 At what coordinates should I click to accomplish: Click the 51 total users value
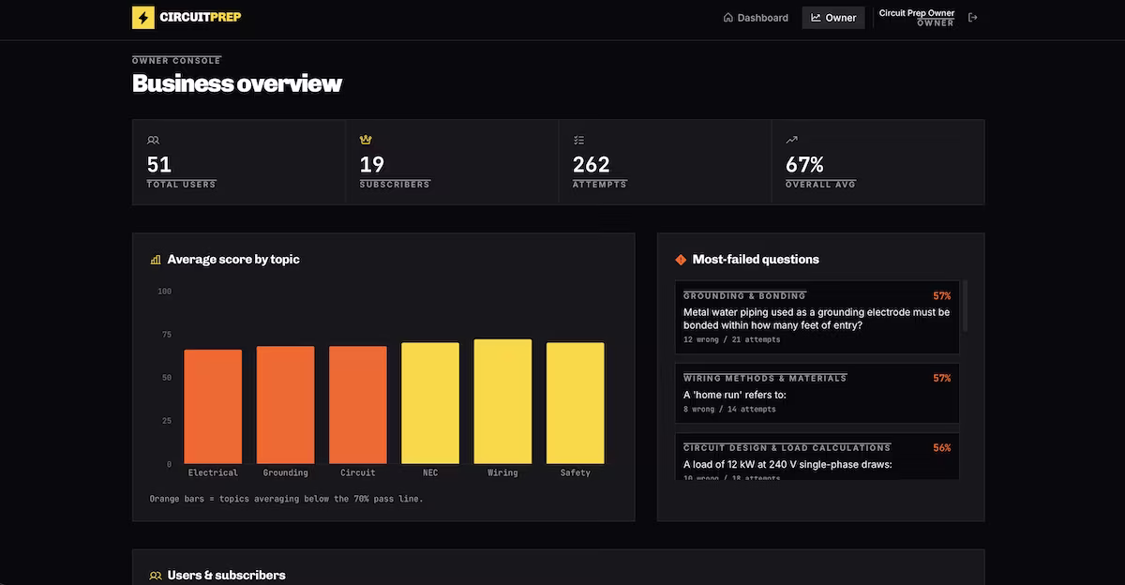(159, 165)
